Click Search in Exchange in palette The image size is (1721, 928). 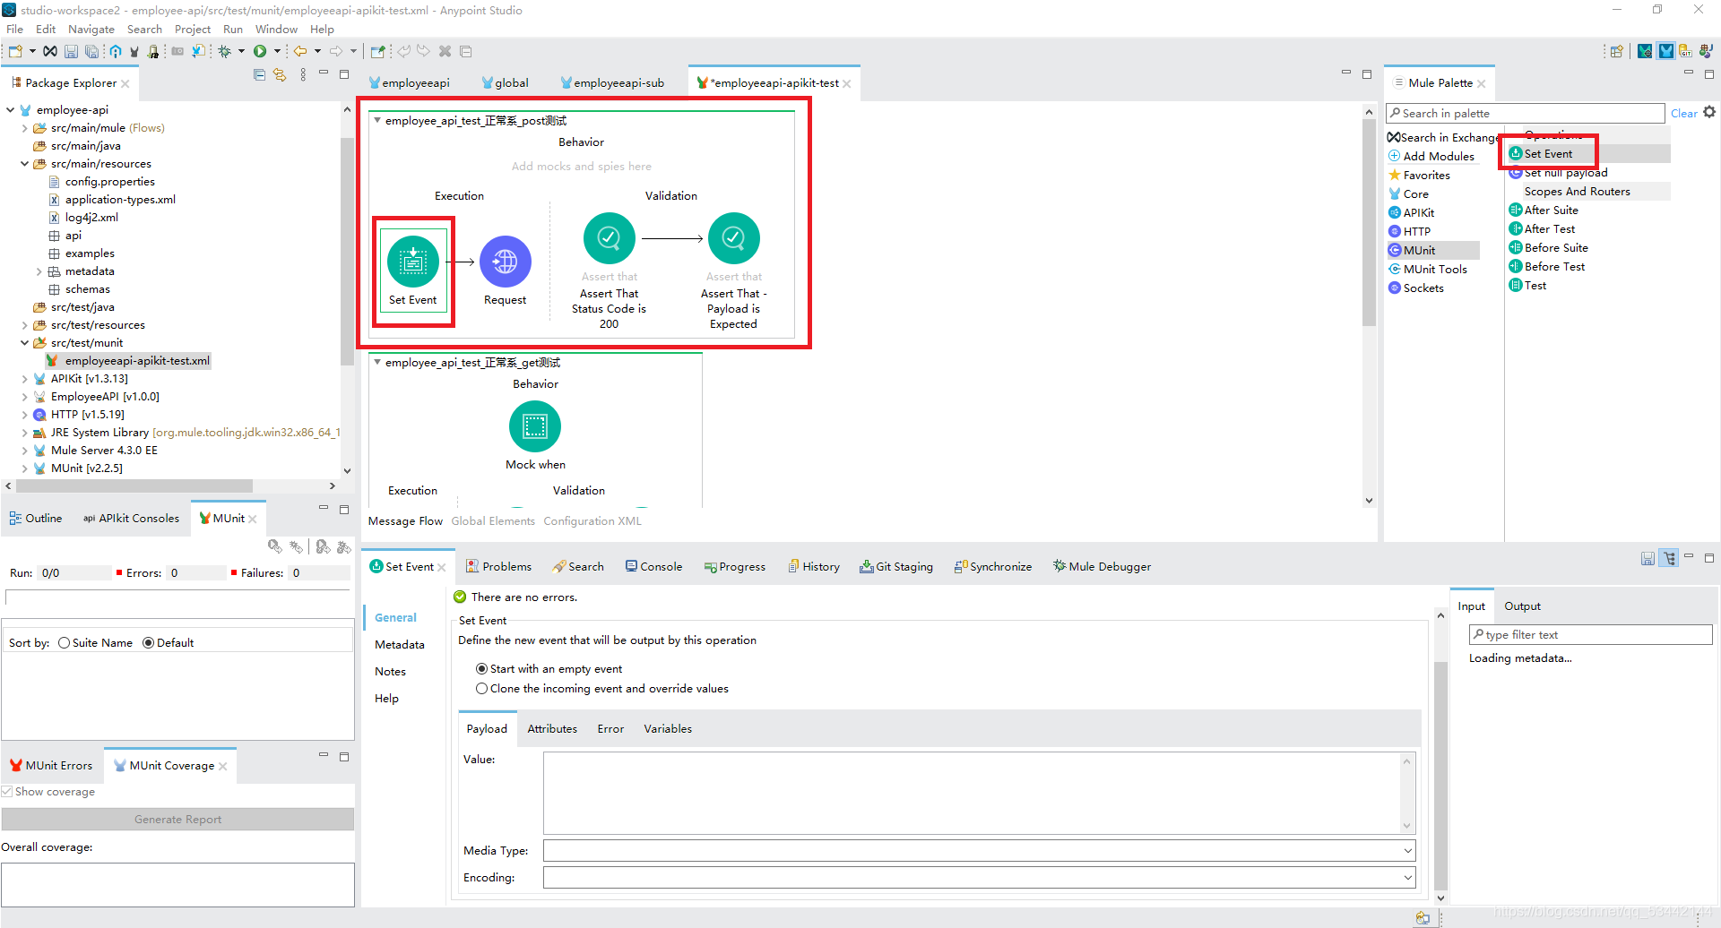[1442, 137]
